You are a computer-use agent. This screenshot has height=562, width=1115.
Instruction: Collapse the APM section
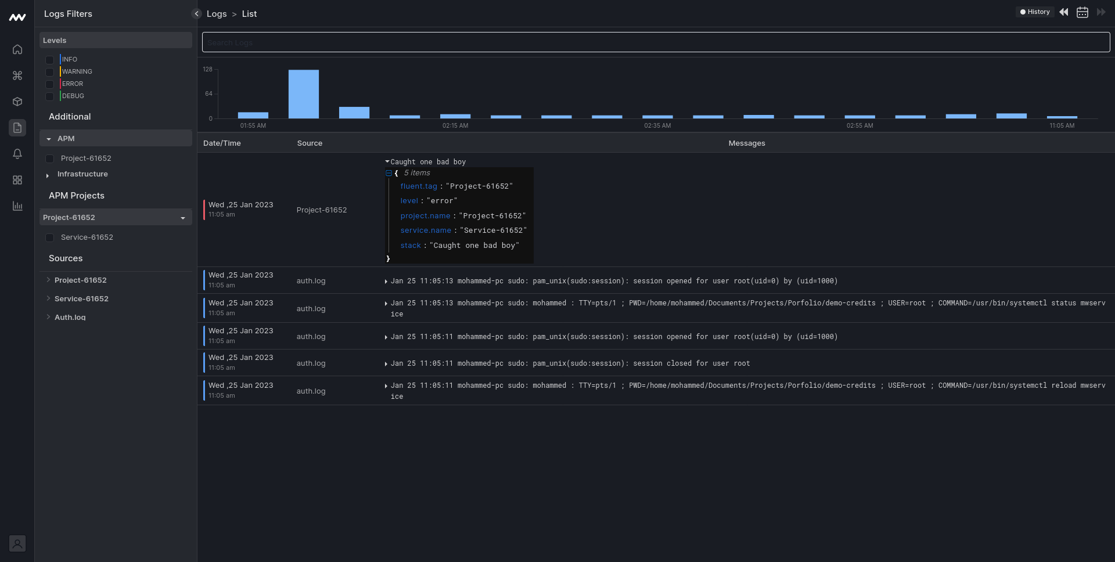pyautogui.click(x=116, y=138)
